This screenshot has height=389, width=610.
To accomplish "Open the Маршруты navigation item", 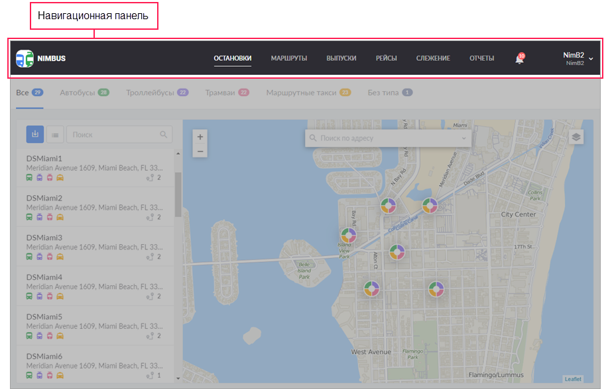I will tap(289, 58).
